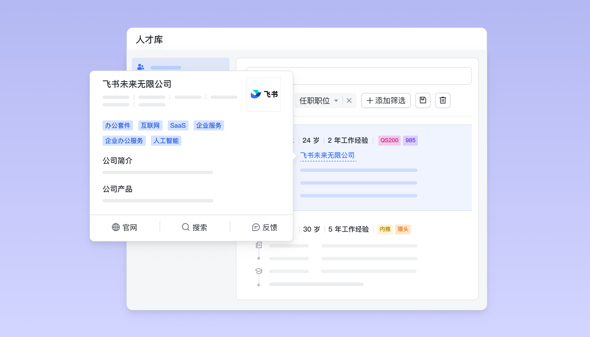The height and width of the screenshot is (337, 590).
Task: Click the 添加筛选 button
Action: [386, 100]
